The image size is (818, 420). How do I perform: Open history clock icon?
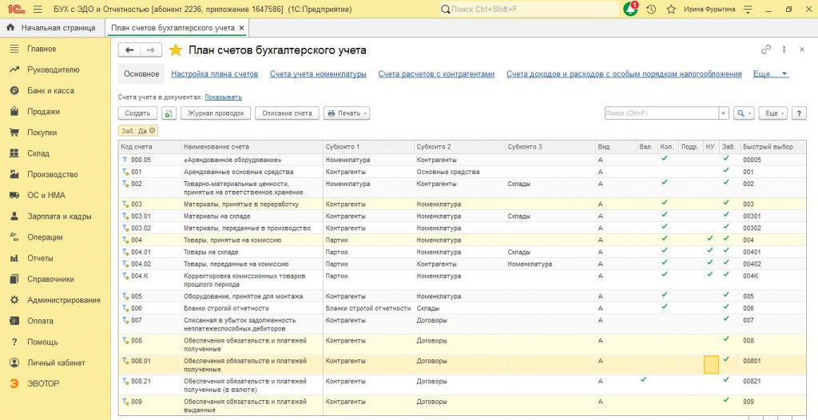click(651, 10)
